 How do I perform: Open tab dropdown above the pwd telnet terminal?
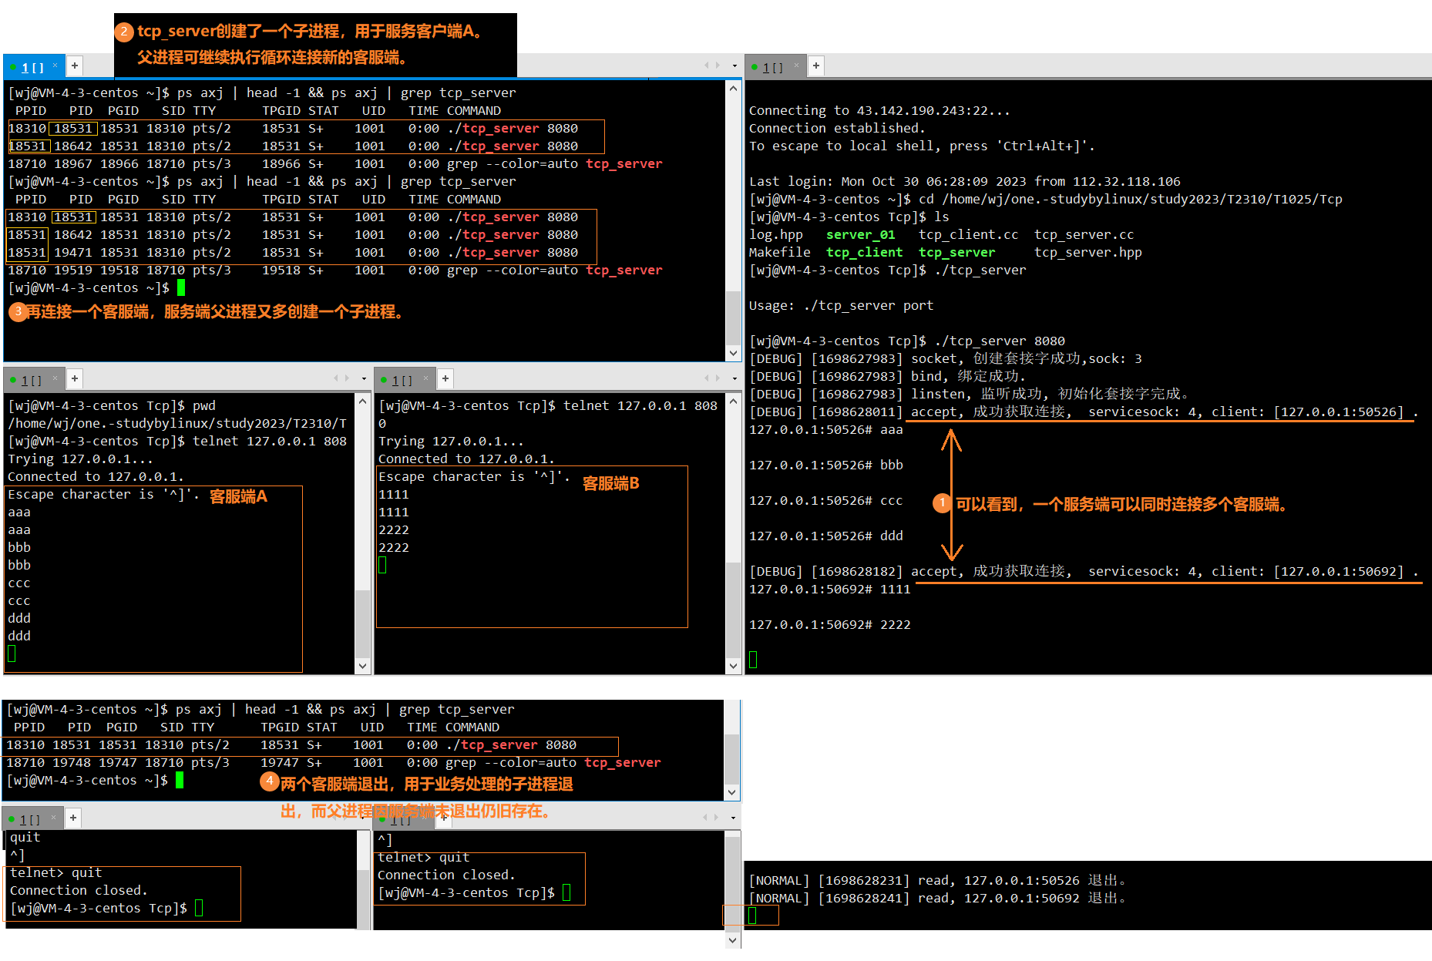pyautogui.click(x=364, y=379)
